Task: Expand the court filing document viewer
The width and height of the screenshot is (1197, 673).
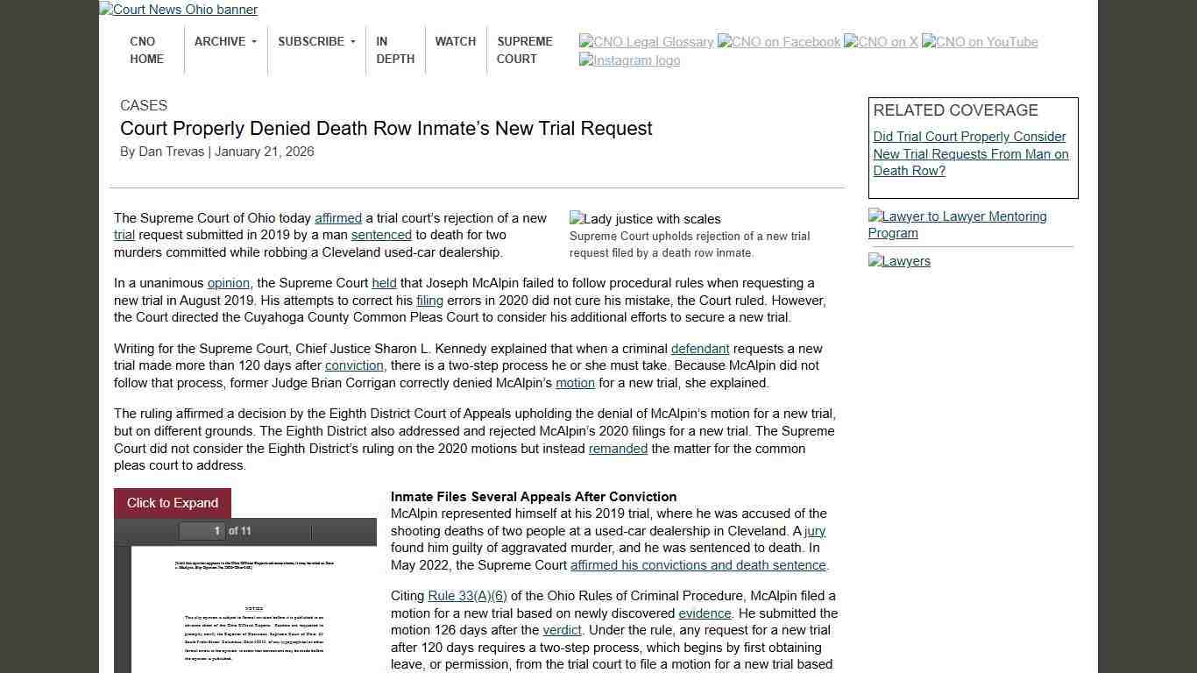Action: tap(172, 503)
